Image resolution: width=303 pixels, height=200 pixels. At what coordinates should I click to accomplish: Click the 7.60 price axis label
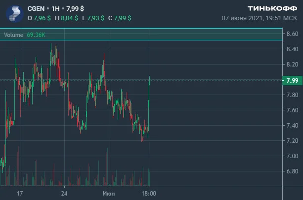(x=292, y=110)
